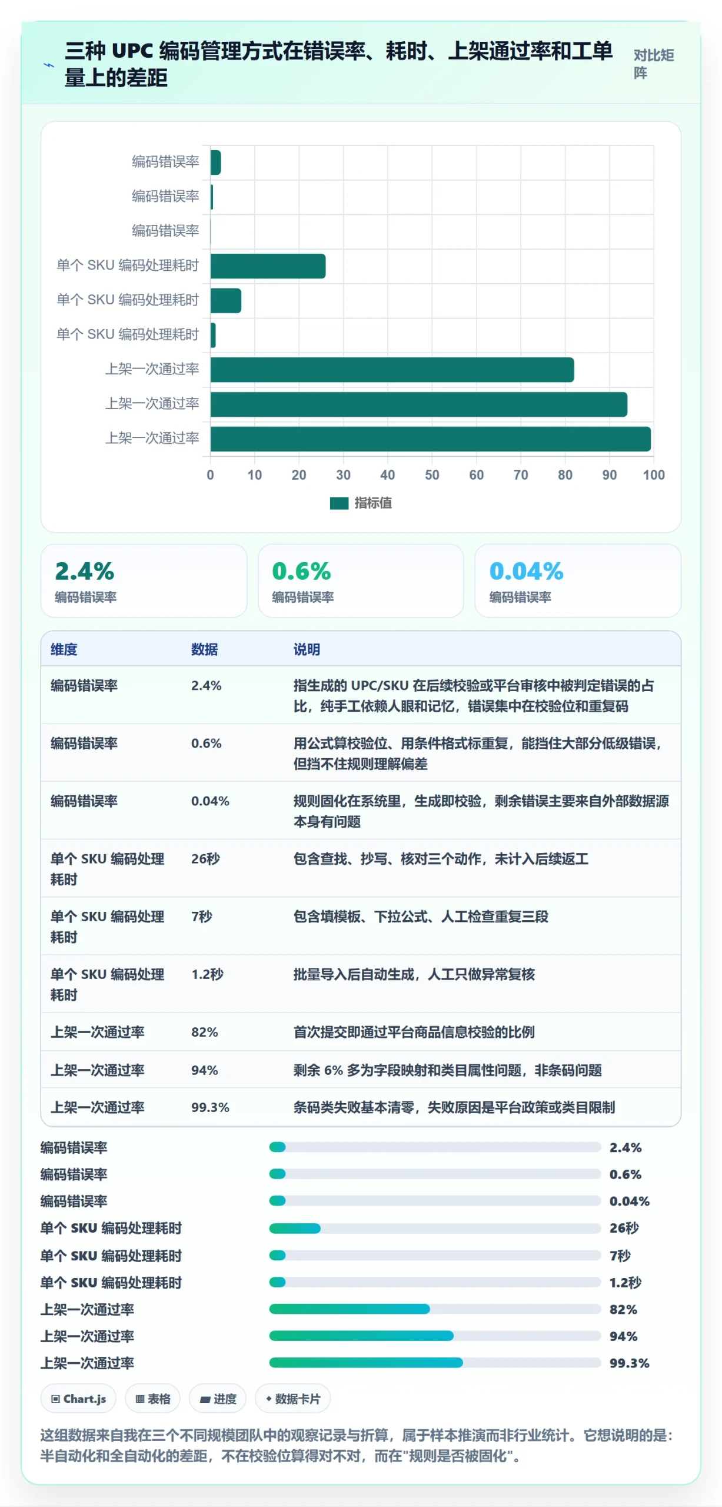Screen dimensions: 722x1507
Task: Click the table cell 82%
Action: click(x=205, y=1032)
